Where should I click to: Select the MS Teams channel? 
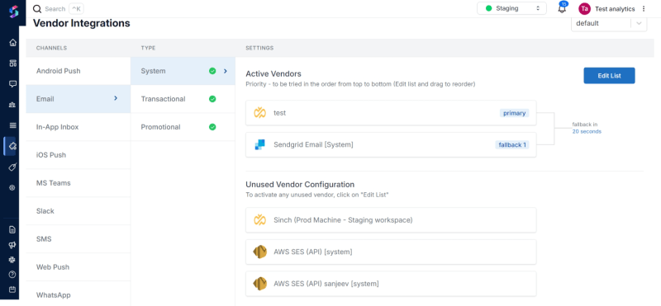click(78, 183)
